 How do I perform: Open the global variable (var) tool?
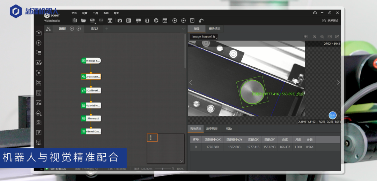tap(138, 20)
